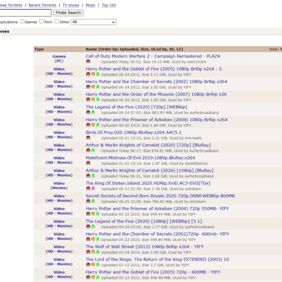
Task: Click the (PC) subcategory link
Action: coord(59,61)
